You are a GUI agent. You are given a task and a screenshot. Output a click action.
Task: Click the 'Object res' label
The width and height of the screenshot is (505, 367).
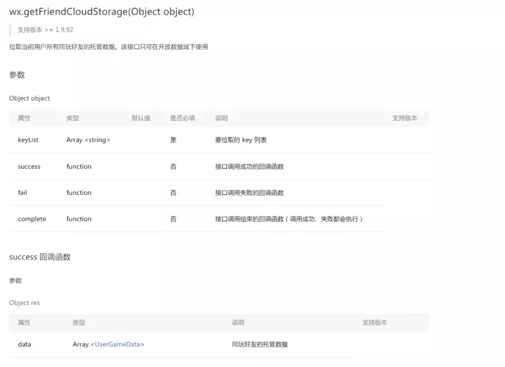pos(25,303)
